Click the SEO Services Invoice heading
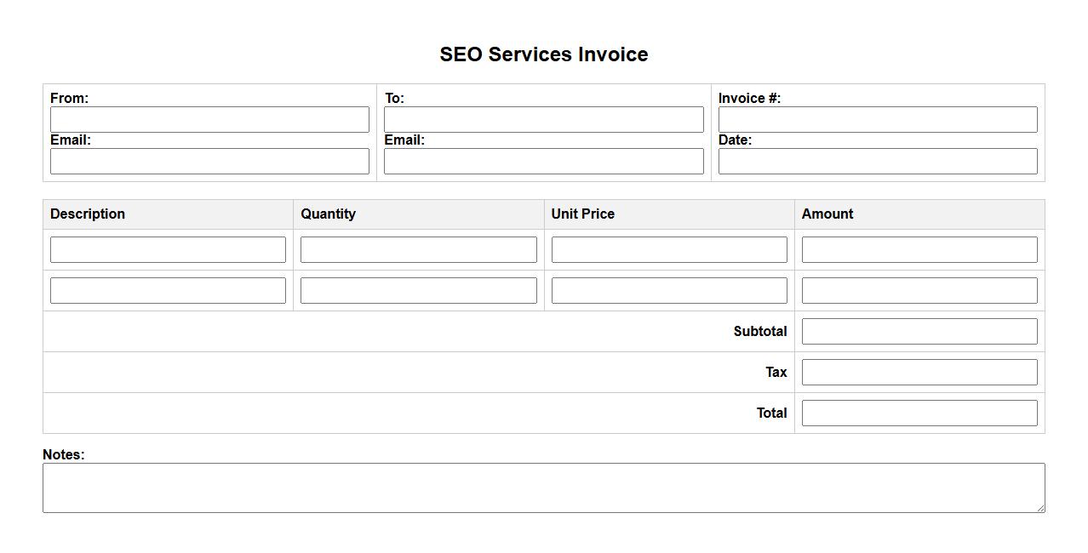1088x553 pixels. 544,54
